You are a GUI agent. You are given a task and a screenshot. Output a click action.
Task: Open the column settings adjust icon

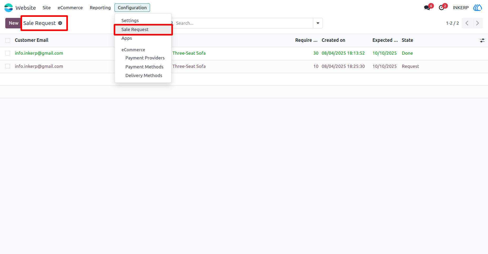pos(482,40)
